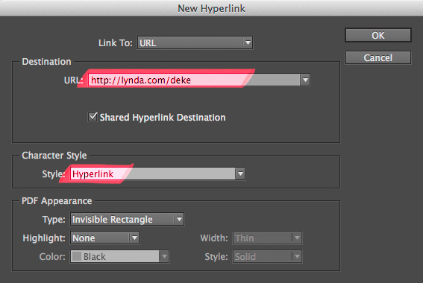Cancel the New Hyperlink dialog
423x283 pixels.
(378, 57)
